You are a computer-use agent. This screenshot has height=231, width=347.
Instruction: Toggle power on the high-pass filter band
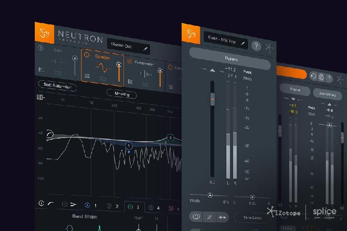click(x=41, y=203)
